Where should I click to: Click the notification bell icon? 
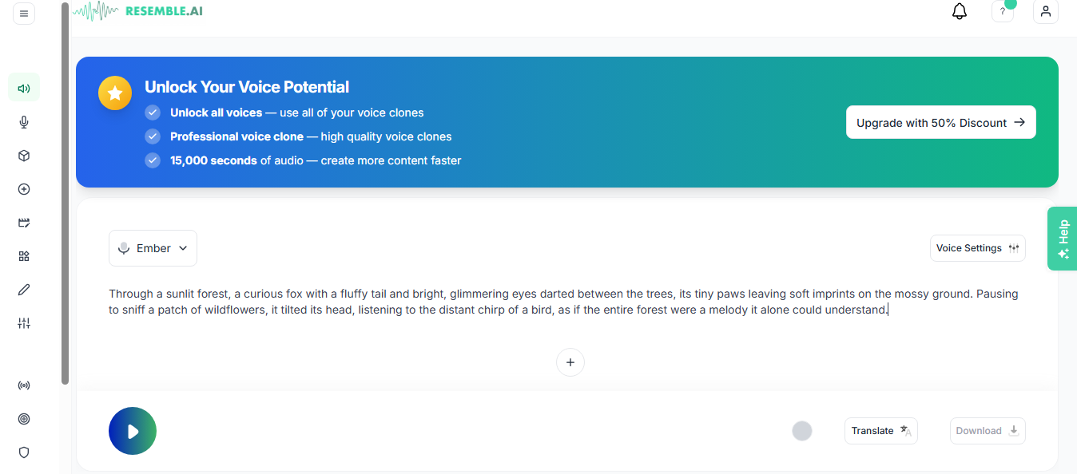[960, 12]
